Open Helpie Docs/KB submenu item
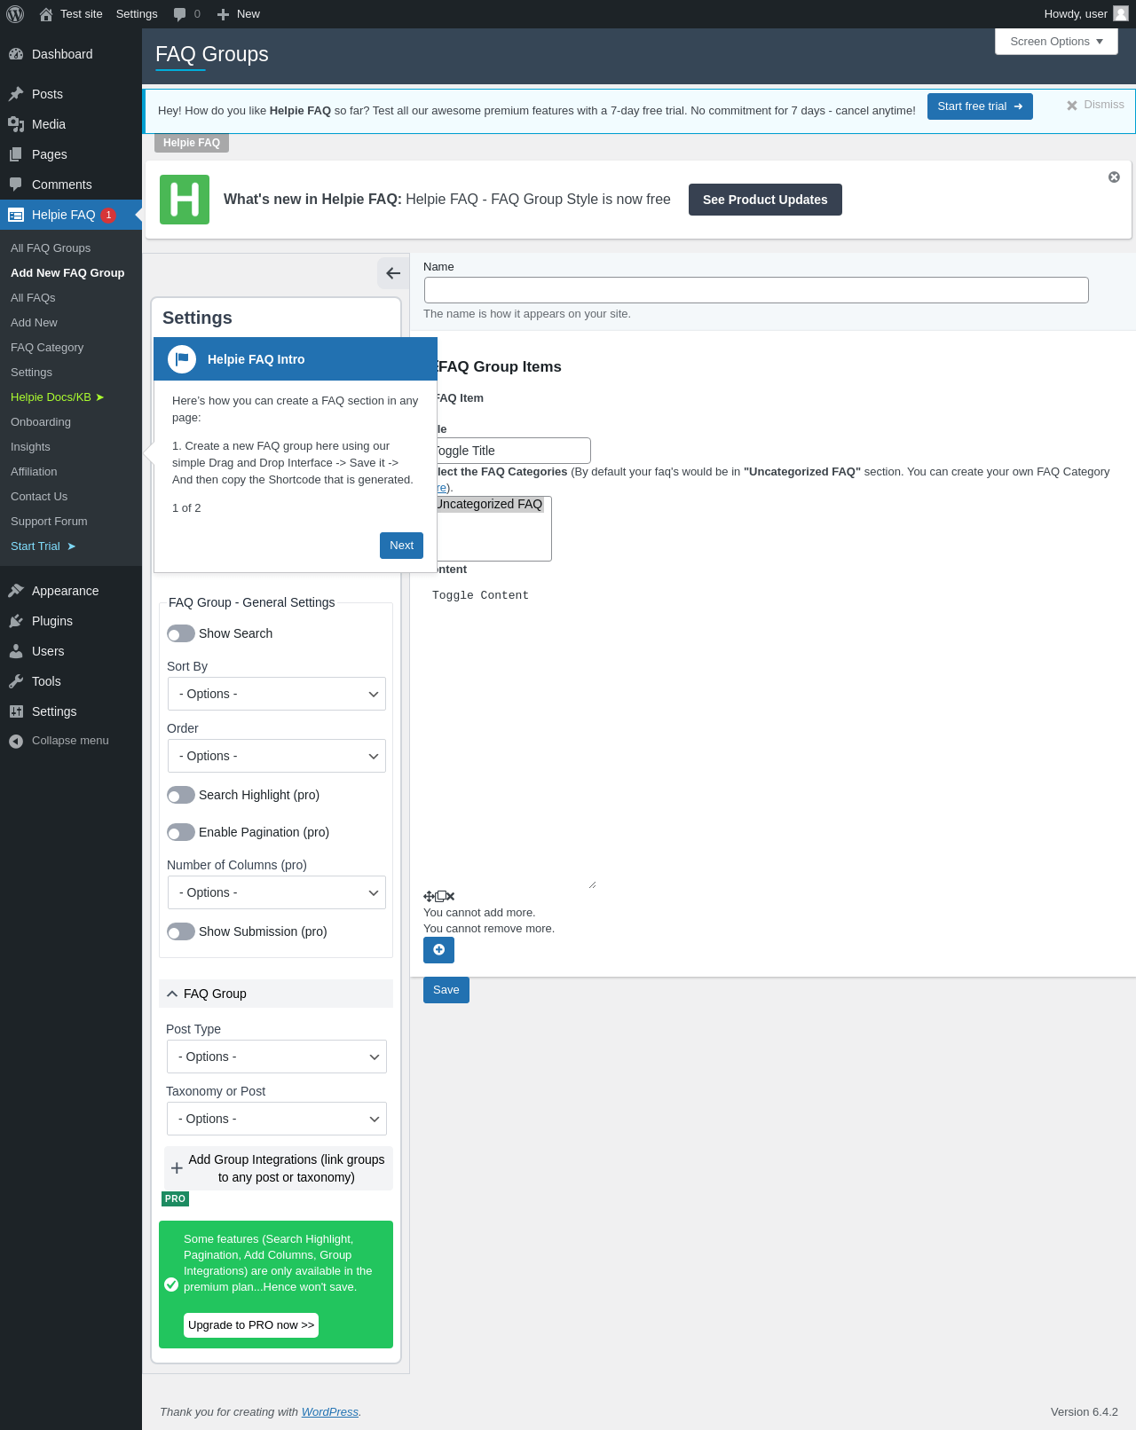This screenshot has width=1136, height=1430. (x=58, y=397)
